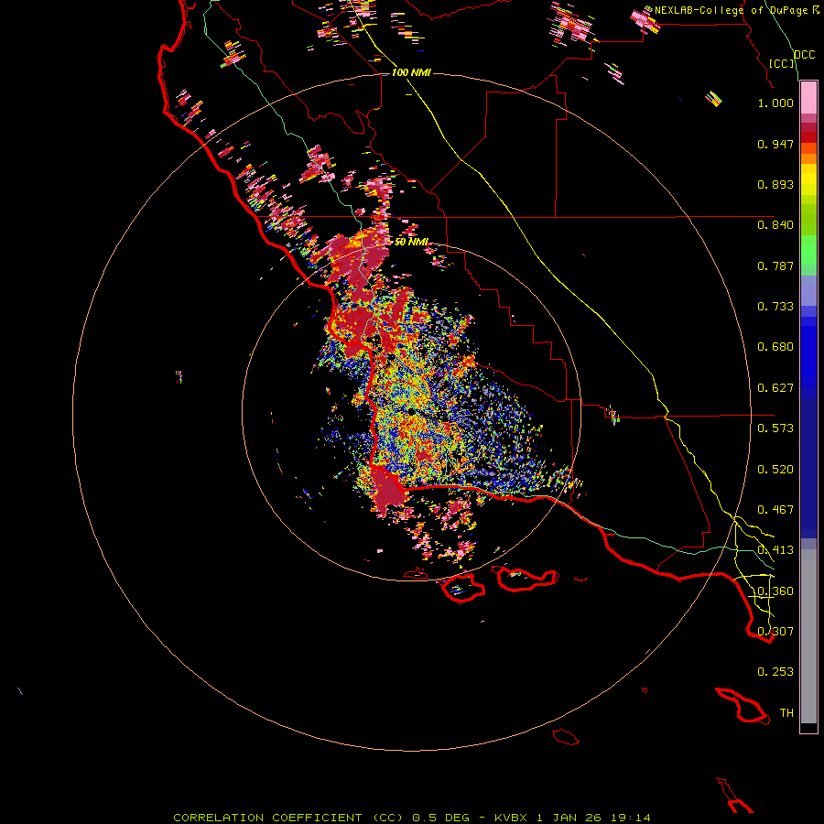Viewport: 824px width, 824px height.
Task: Click the Correlation Coefficient product caption
Action: tap(411, 818)
